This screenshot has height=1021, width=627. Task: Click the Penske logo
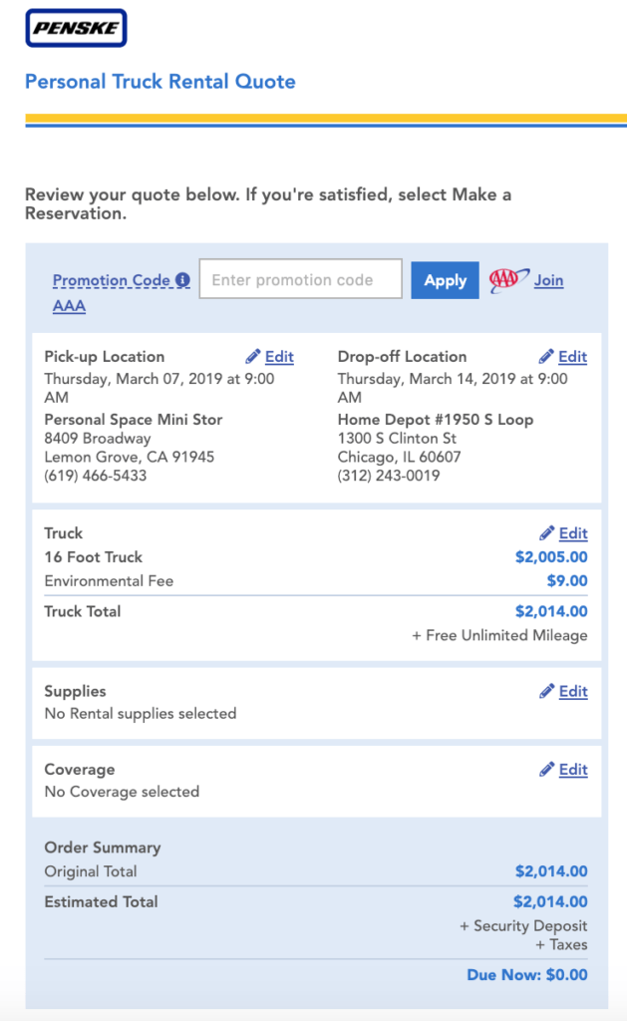tap(76, 28)
